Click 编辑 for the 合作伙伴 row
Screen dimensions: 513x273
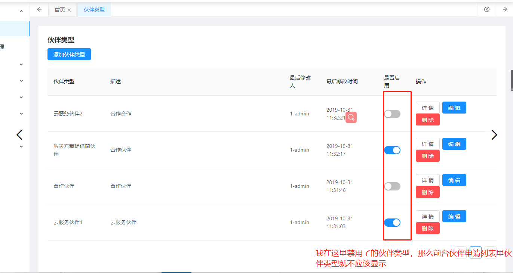tap(454, 180)
